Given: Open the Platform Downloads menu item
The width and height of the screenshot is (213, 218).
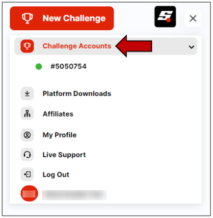Looking at the screenshot, I should coord(77,94).
